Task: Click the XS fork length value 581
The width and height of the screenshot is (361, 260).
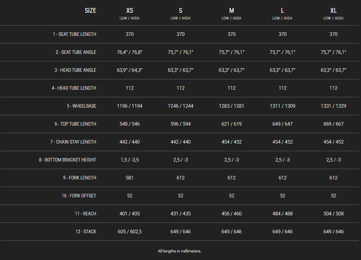Action: pos(129,178)
